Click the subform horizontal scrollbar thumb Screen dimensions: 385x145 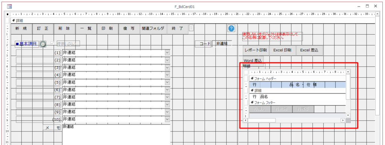(x=262, y=120)
